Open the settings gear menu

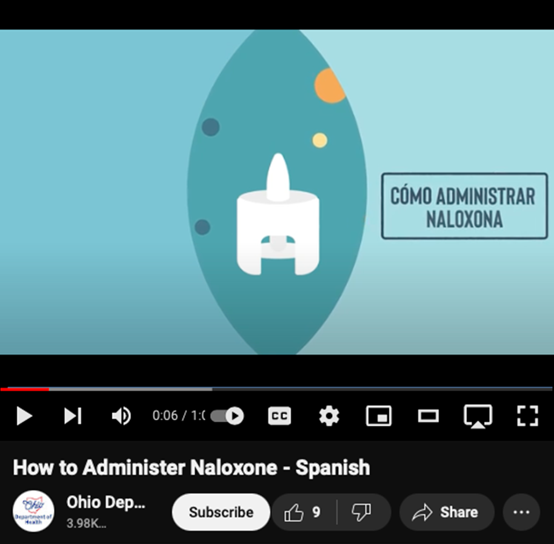coord(329,416)
